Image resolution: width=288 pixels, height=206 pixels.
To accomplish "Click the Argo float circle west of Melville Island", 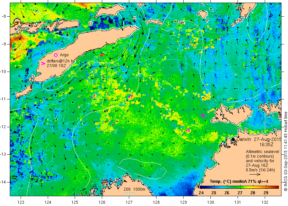I will tap(203, 115).
